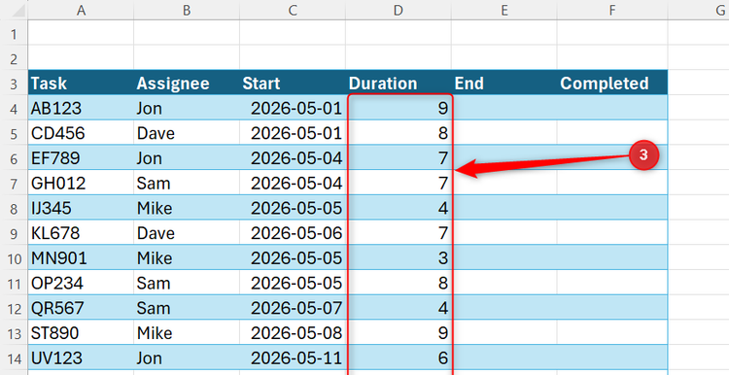Select cell containing KL678
This screenshot has width=729, height=375.
pos(81,233)
